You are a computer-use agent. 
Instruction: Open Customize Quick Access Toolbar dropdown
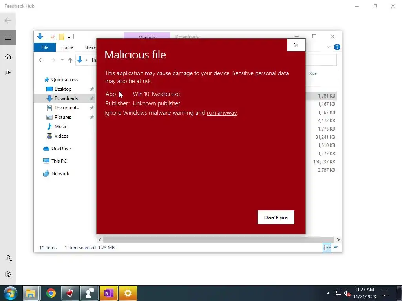click(x=69, y=37)
